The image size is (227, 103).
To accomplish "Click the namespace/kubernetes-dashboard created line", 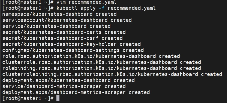I will [x=59, y=14].
